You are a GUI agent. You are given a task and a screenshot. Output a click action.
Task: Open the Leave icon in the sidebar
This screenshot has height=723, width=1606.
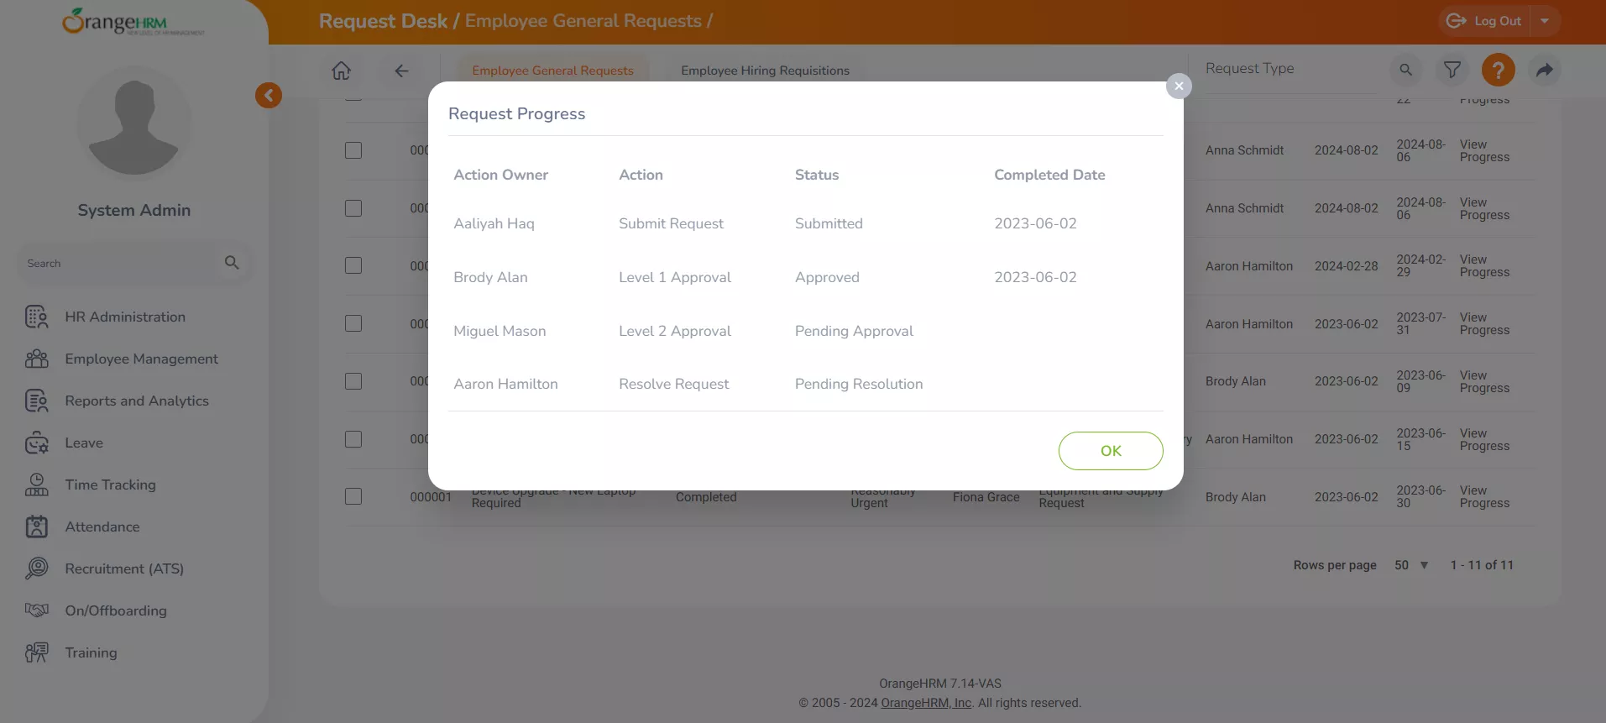[36, 443]
